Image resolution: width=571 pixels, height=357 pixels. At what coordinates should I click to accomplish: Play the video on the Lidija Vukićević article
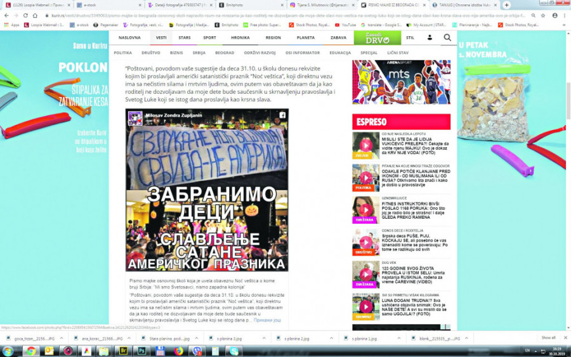tap(365, 145)
